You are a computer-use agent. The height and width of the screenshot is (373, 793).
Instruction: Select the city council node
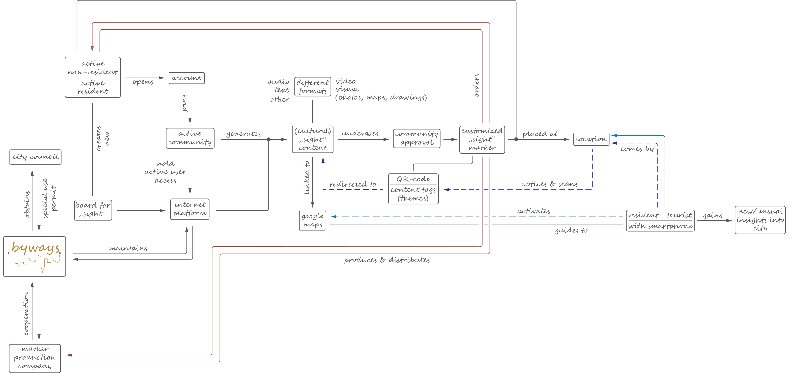click(35, 157)
